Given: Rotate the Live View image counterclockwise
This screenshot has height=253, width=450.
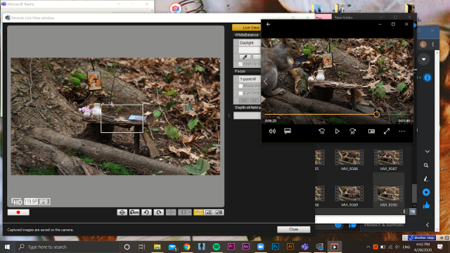Looking at the screenshot, I should tap(146, 212).
